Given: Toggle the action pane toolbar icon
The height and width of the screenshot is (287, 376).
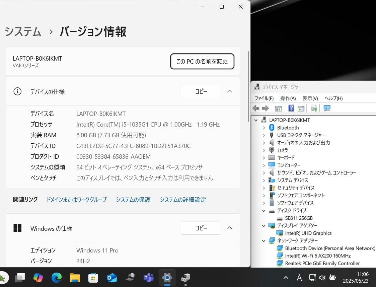Looking at the screenshot, I should point(301,109).
